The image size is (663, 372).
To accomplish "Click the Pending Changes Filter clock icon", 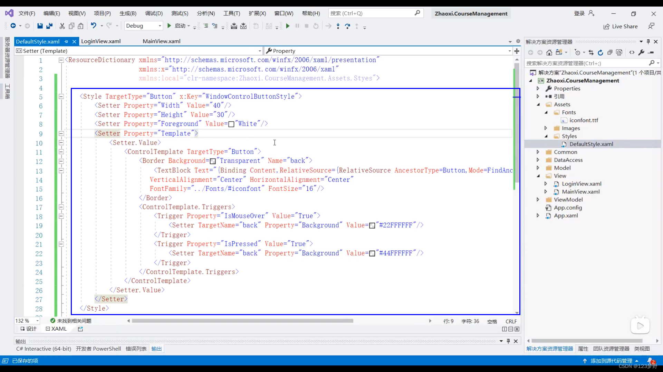I will tap(577, 52).
